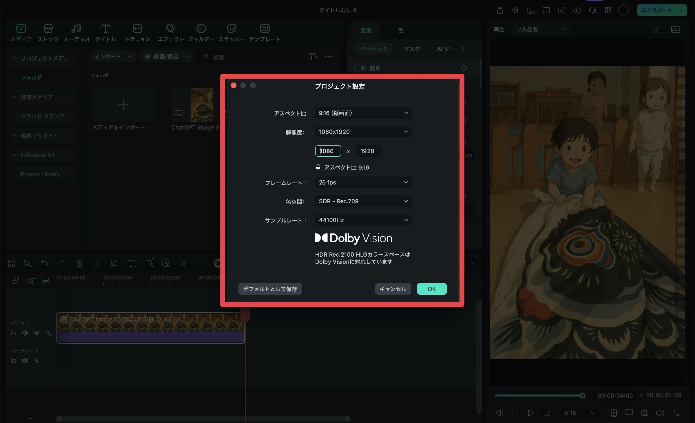Expand the Shared Media (共有メディア) item

click(14, 97)
